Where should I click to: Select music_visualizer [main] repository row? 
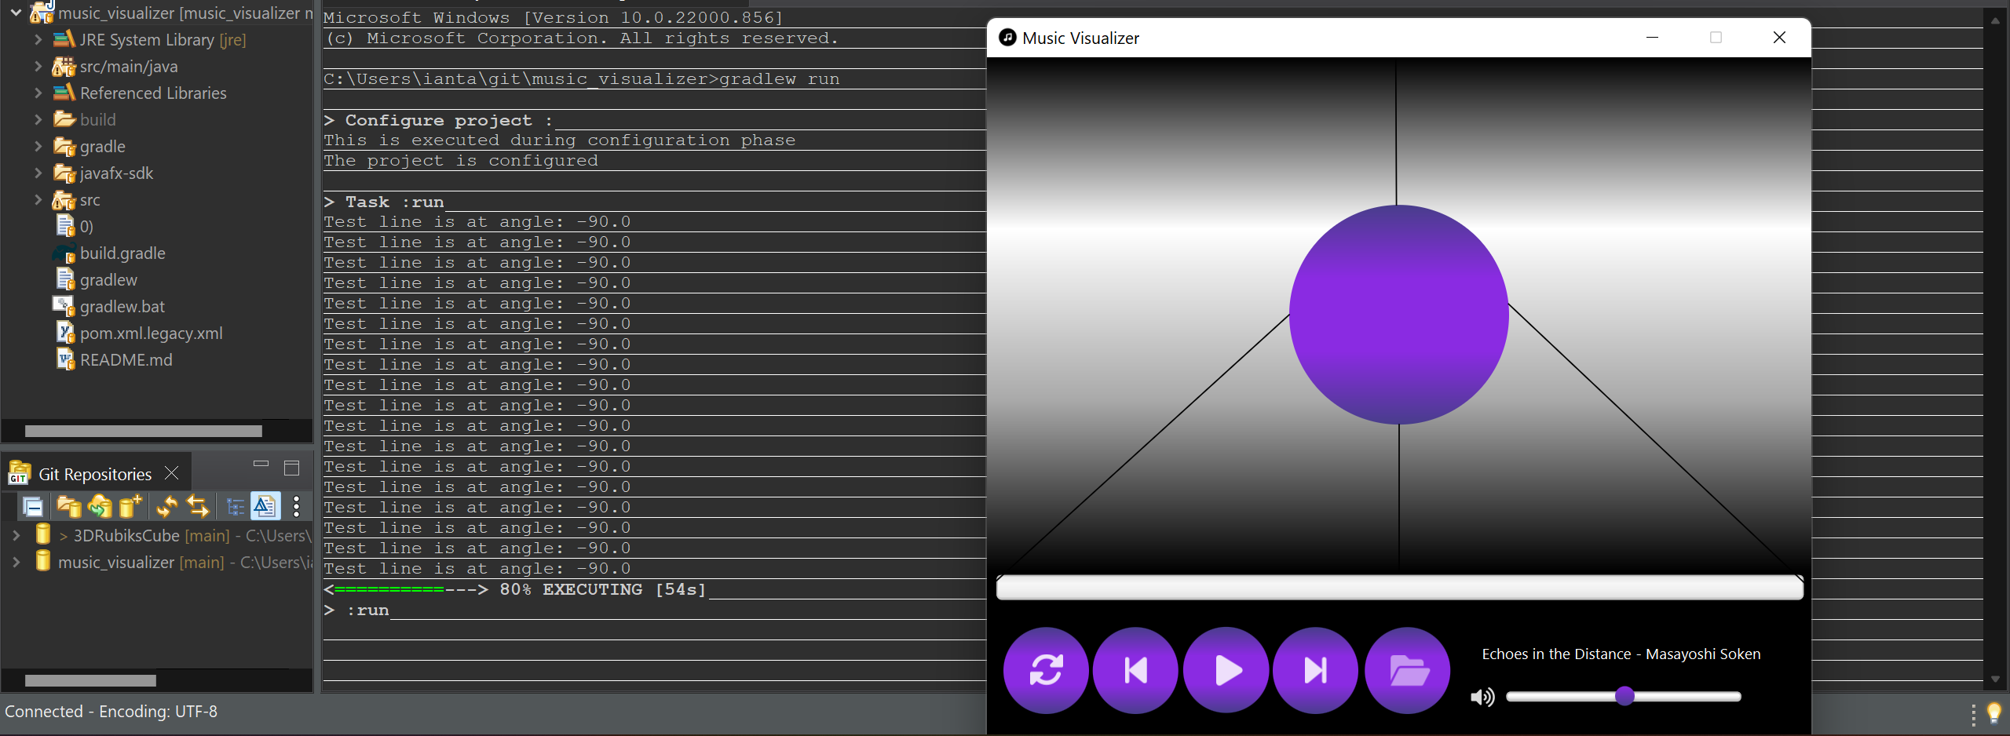[174, 562]
